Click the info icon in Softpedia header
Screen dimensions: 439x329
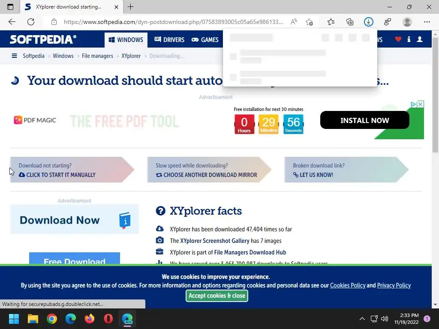(409, 39)
